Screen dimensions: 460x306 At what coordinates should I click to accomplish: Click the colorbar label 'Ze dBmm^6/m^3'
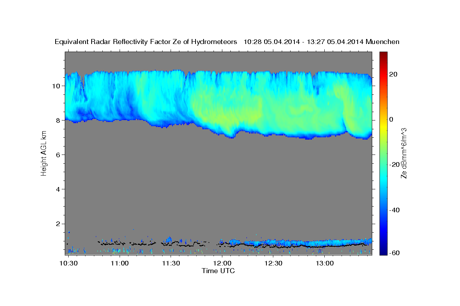tap(403, 153)
